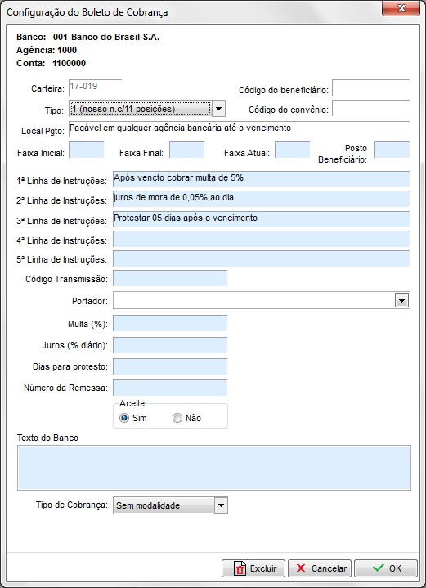
Task: Click the Faixa Final field
Action: pyautogui.click(x=186, y=150)
